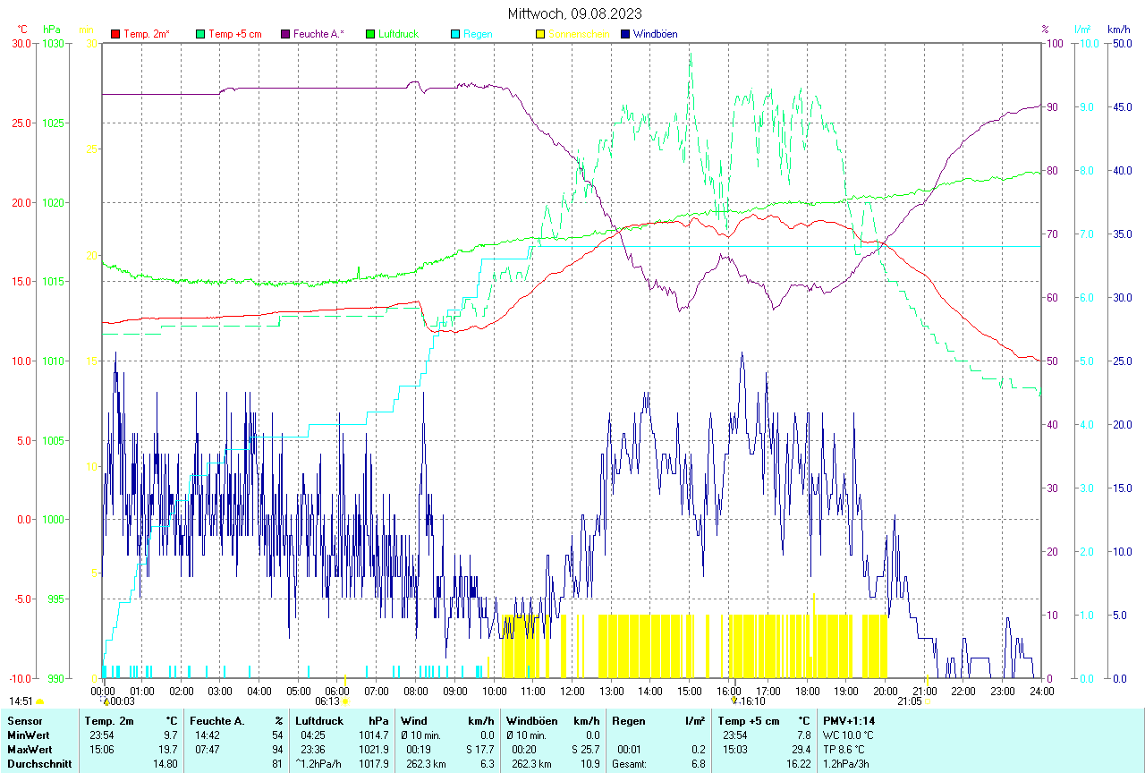The width and height of the screenshot is (1145, 773).
Task: Click the max temperature value 19.7
Action: 169,749
